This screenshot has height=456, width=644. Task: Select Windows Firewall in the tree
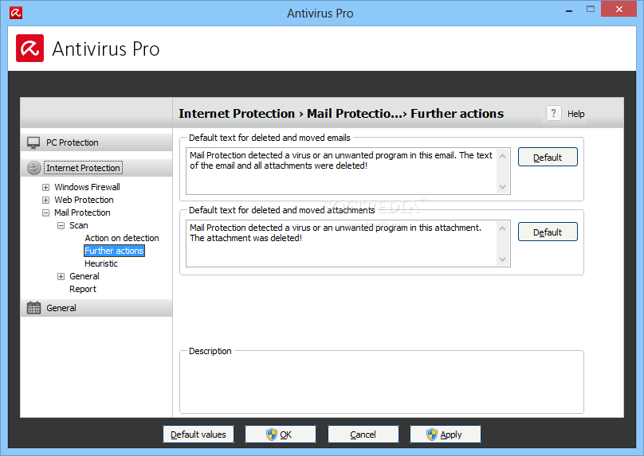click(87, 187)
